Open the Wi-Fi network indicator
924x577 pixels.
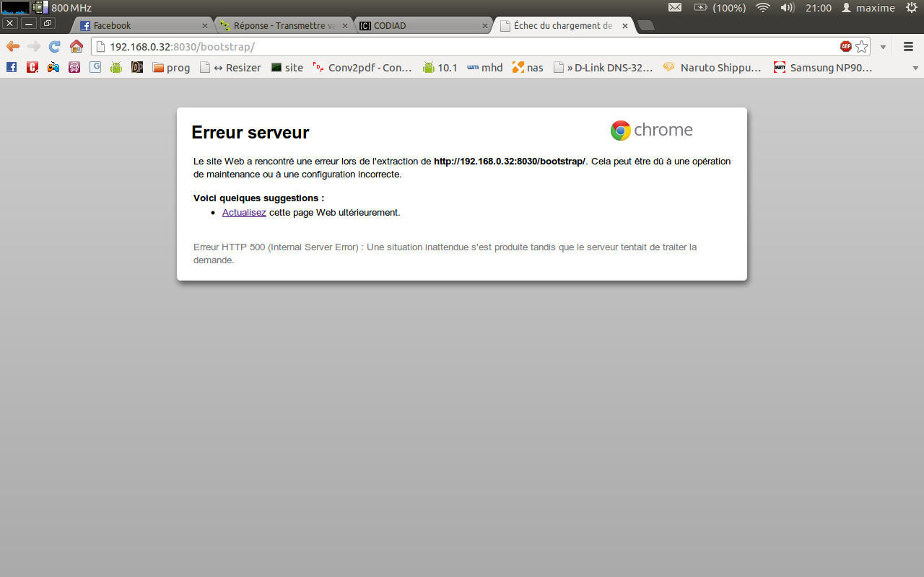tap(763, 8)
